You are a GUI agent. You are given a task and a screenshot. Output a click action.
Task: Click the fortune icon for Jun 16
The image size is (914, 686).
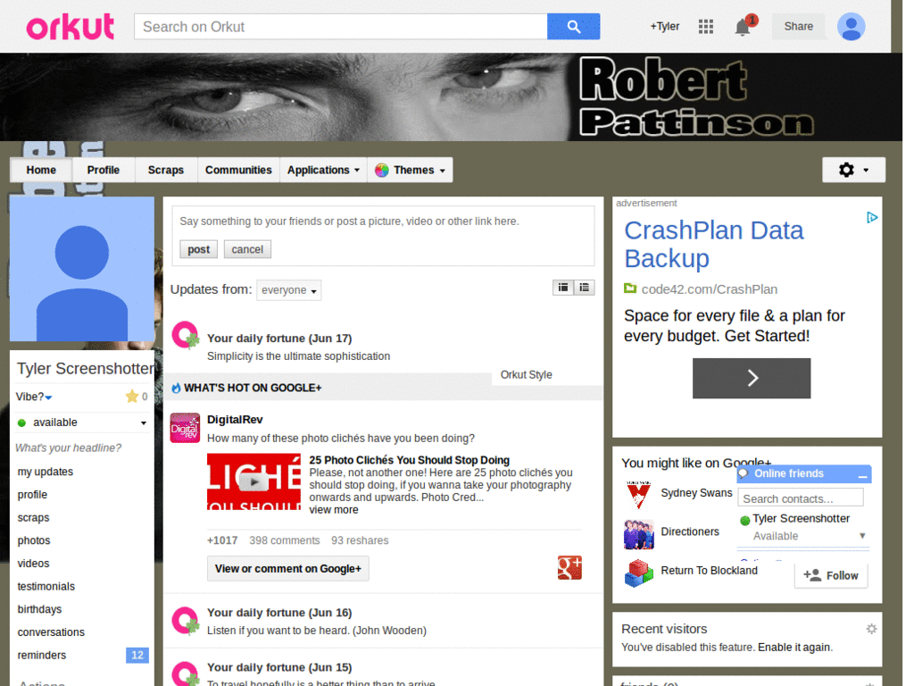coord(186,621)
